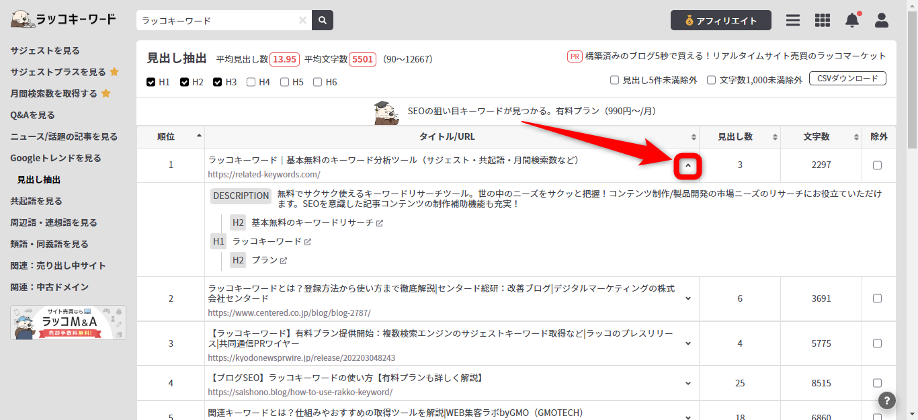Open Googleトレンドを見る in sidebar

point(56,158)
